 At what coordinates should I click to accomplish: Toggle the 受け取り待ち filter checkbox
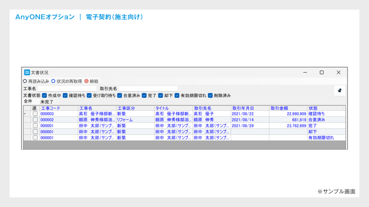(x=88, y=96)
